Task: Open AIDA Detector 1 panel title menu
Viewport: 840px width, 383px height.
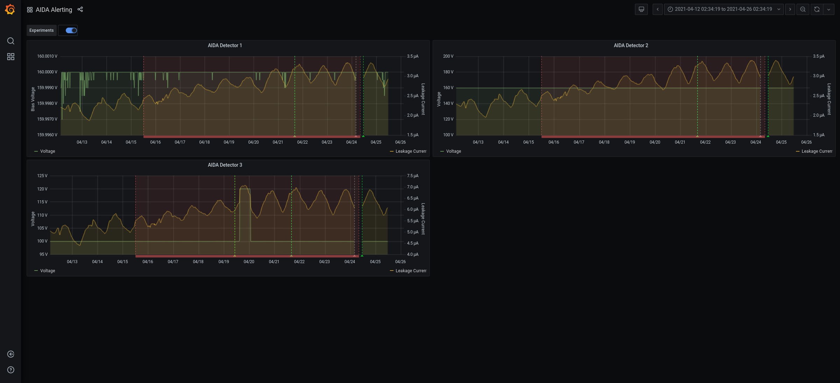Action: (225, 45)
